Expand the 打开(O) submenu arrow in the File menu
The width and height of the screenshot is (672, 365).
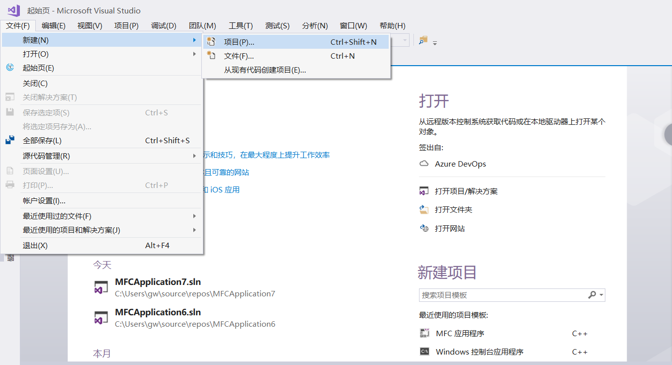(194, 54)
